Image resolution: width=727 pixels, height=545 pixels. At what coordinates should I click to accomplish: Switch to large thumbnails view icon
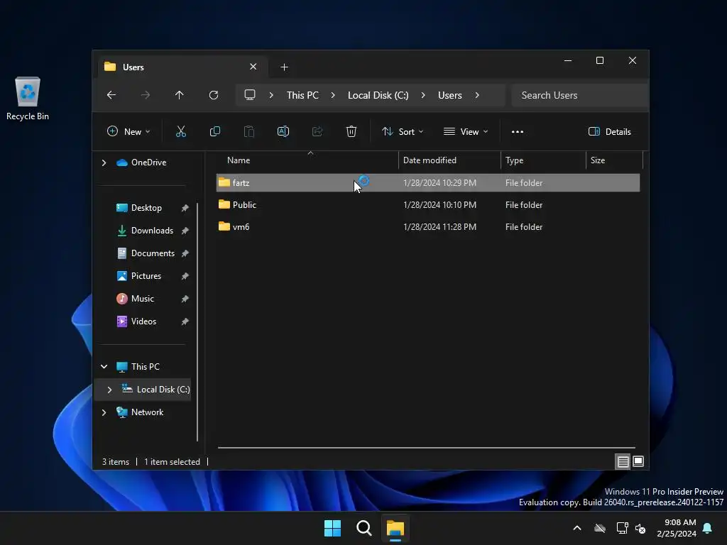click(x=638, y=461)
